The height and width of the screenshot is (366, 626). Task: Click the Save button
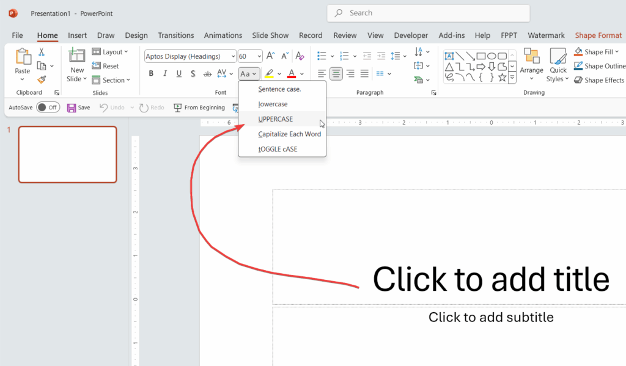coord(79,108)
